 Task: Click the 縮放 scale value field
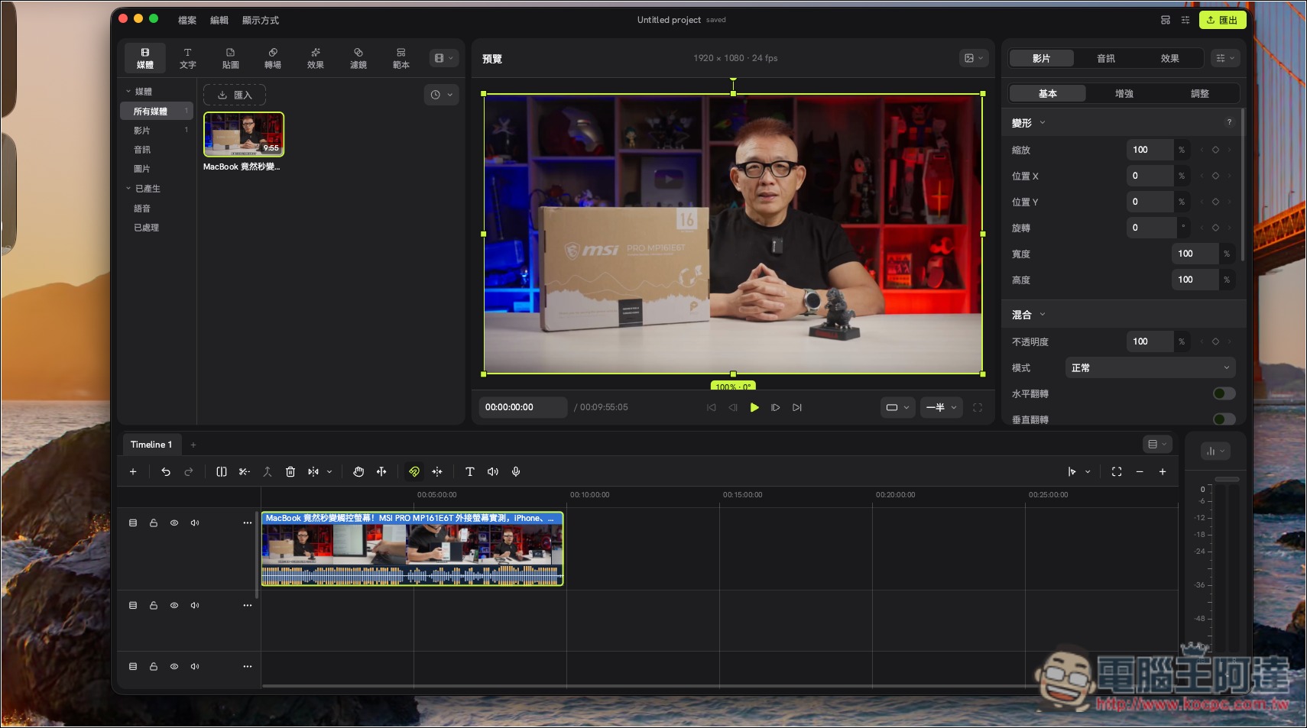point(1150,150)
